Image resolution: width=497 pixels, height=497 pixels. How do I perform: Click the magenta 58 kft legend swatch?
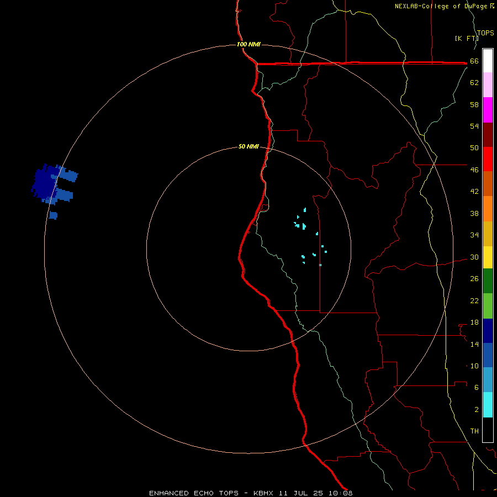pos(488,110)
